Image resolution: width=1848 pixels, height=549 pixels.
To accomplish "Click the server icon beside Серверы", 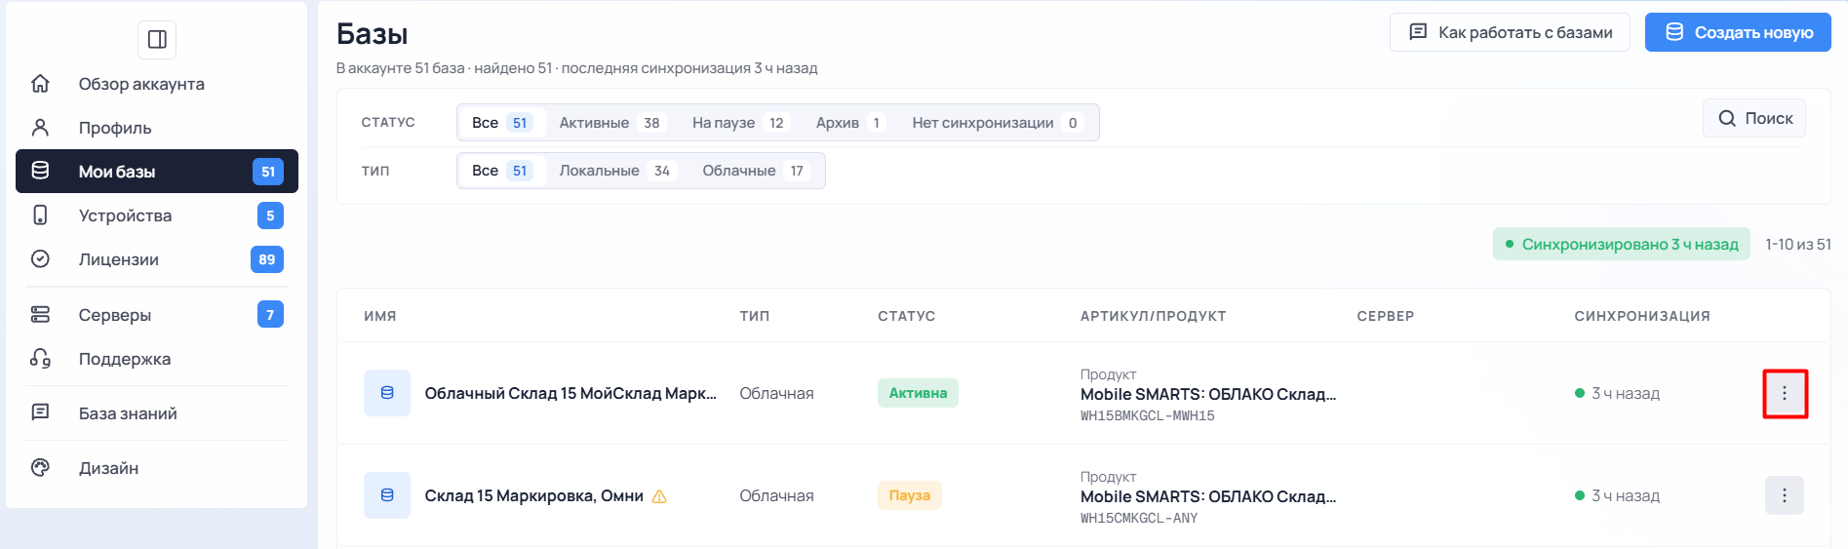I will (40, 314).
